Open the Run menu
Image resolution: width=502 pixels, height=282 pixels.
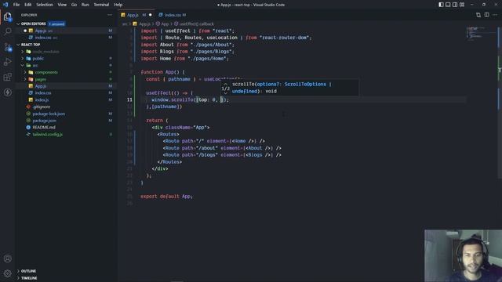click(x=85, y=5)
